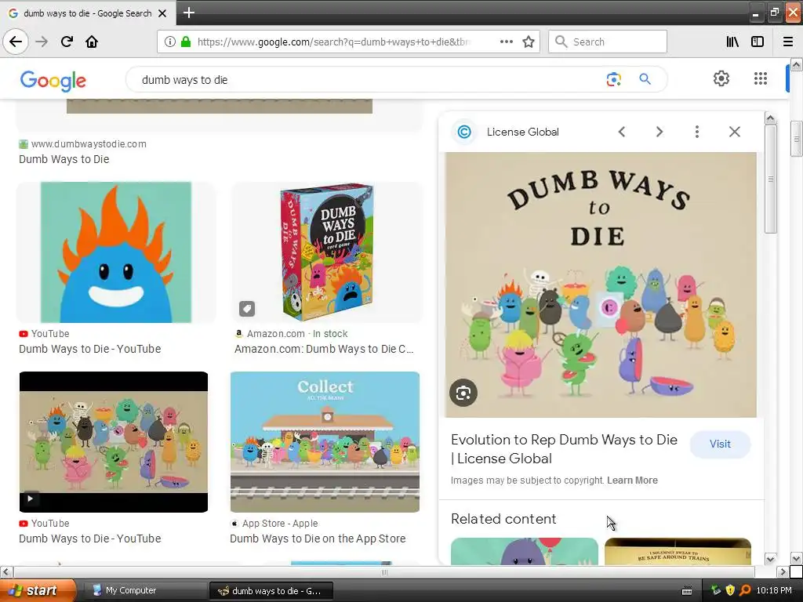Screen dimensions: 803x602
Task: Open the purple character related content thumbnail
Action: click(525, 551)
